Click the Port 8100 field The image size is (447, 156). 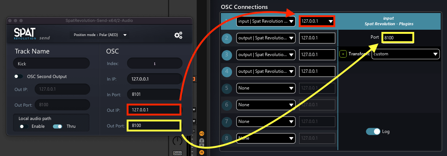tap(398, 38)
